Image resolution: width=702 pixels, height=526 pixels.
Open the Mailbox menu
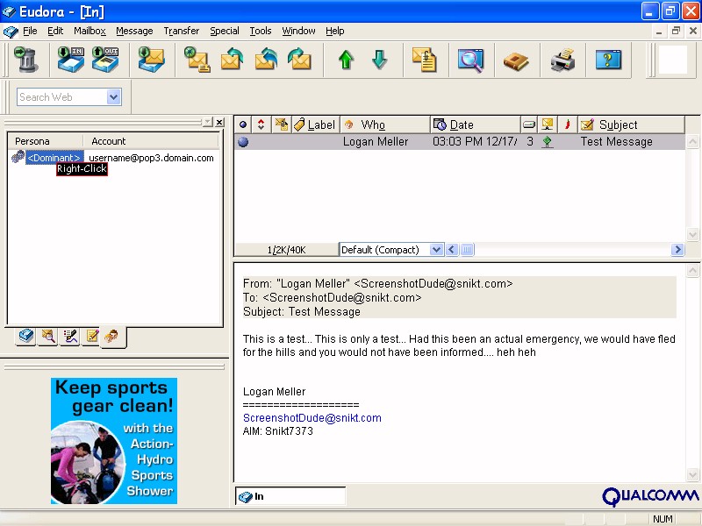[x=90, y=31]
